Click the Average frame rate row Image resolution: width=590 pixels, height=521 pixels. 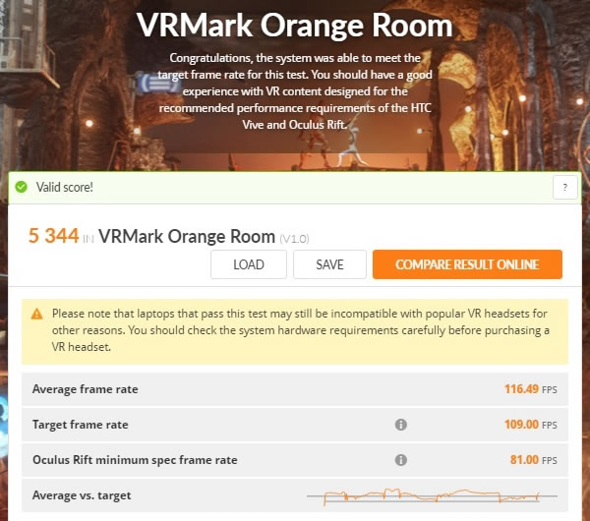coord(295,389)
